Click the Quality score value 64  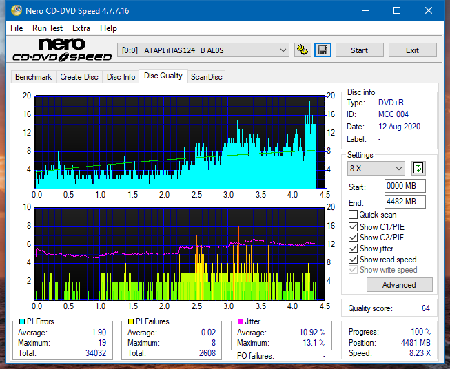pyautogui.click(x=426, y=308)
